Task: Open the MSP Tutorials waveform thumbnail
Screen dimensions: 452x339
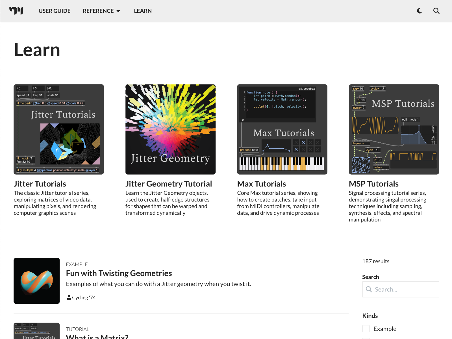Action: (x=394, y=129)
